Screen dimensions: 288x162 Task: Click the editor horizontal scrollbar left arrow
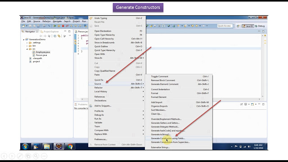coord(82,99)
